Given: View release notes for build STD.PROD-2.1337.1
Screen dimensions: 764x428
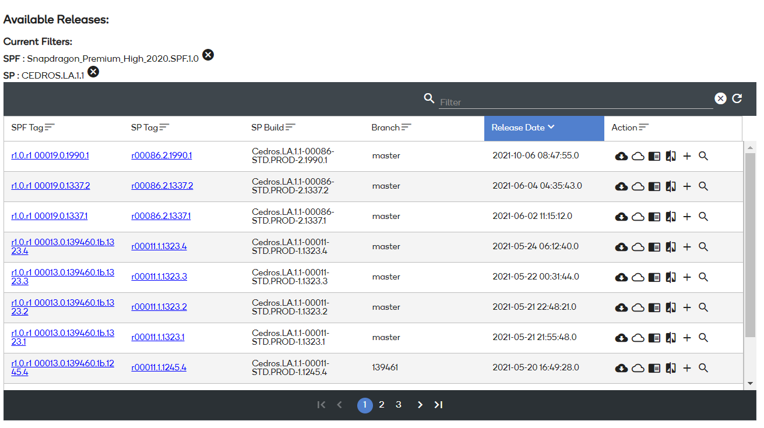Looking at the screenshot, I should click(x=654, y=217).
